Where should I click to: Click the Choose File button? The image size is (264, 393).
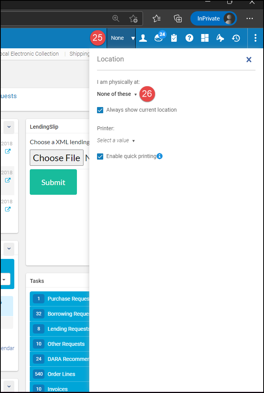pyautogui.click(x=56, y=158)
